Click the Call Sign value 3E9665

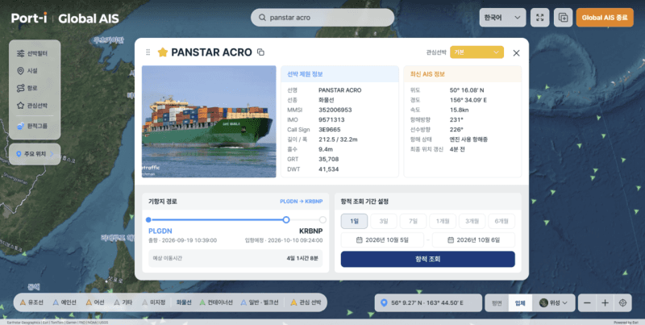point(330,130)
